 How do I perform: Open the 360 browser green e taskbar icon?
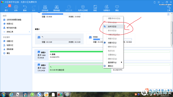32,94
